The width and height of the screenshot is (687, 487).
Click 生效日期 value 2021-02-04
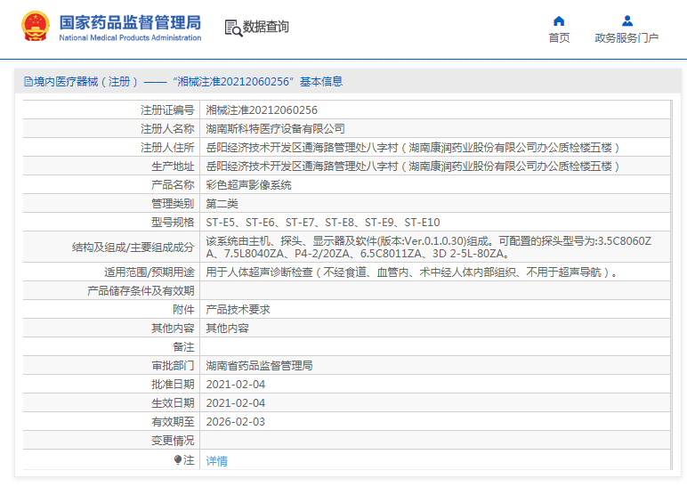click(236, 403)
